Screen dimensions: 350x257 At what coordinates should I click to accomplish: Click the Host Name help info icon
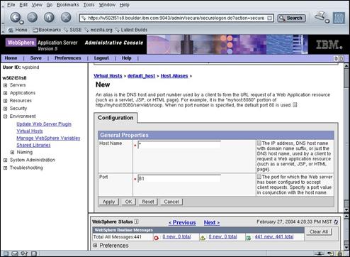[259, 143]
